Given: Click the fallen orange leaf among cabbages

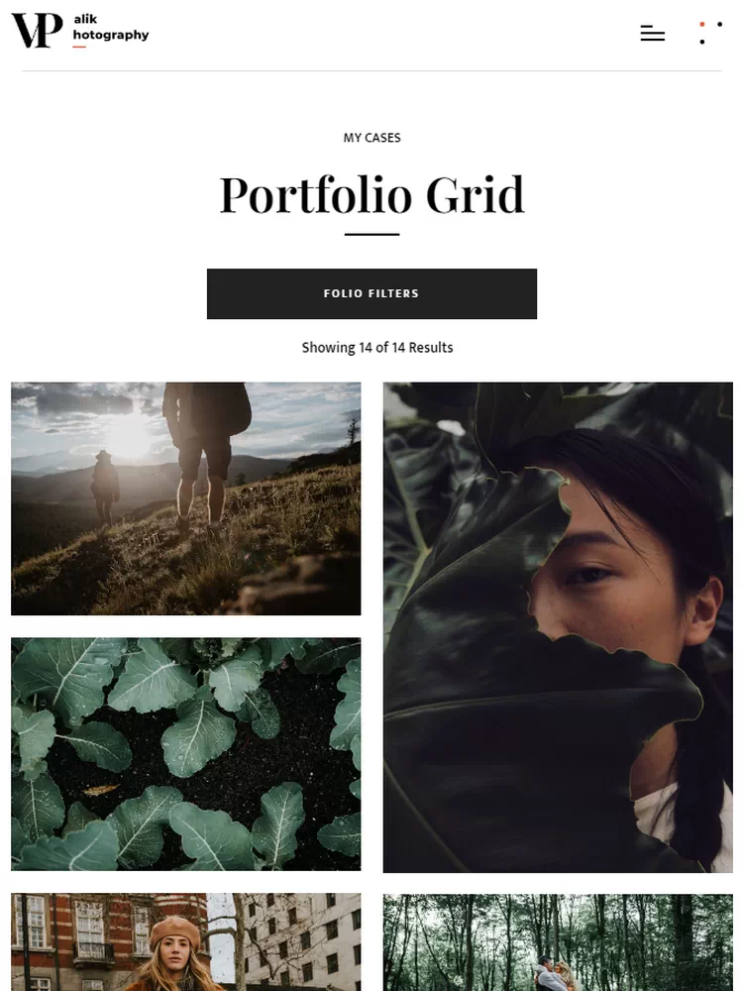Looking at the screenshot, I should (100, 790).
